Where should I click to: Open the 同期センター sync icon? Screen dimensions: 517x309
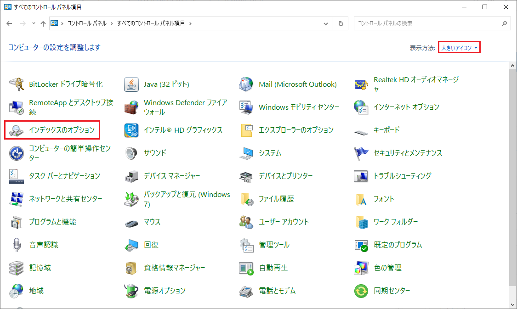click(361, 291)
